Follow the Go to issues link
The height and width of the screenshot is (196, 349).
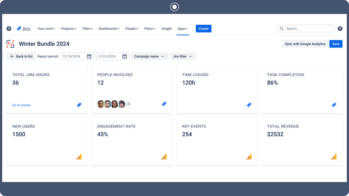click(x=21, y=105)
